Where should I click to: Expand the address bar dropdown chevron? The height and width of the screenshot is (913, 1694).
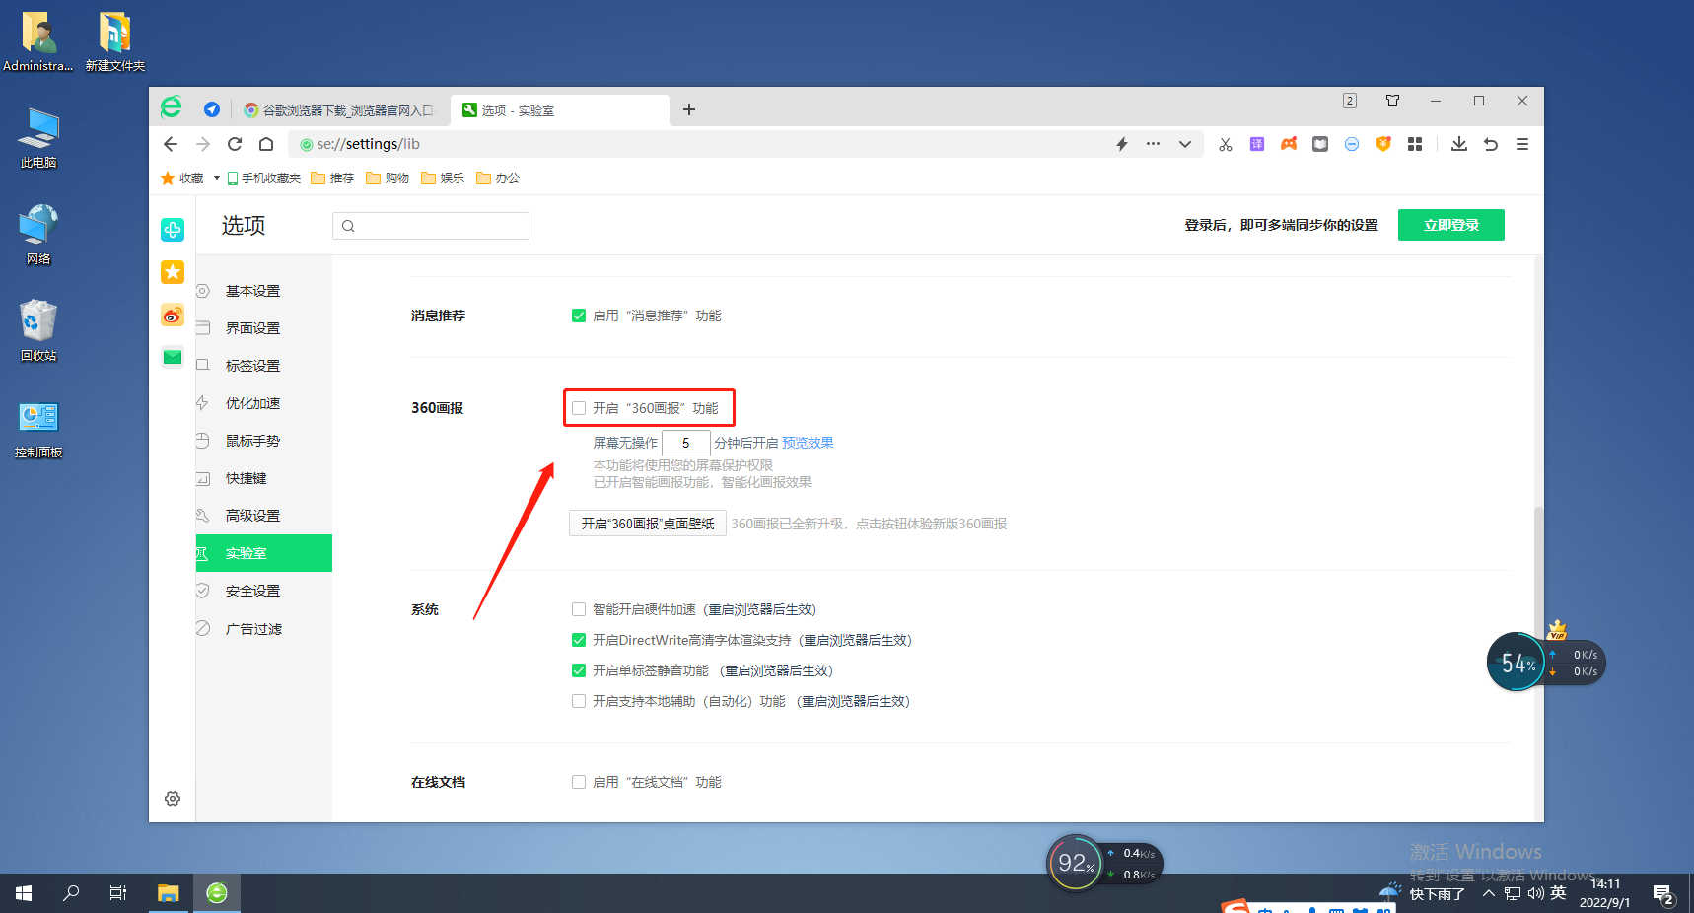[1185, 144]
